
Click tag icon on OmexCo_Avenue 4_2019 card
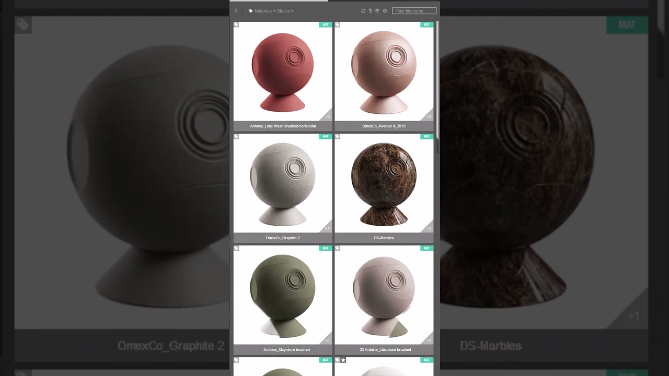337,25
